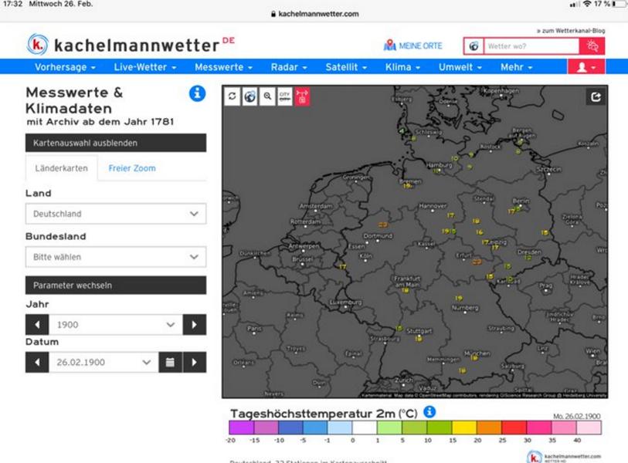Click the red weather search button
Screen dimensions: 628x463
click(592, 46)
